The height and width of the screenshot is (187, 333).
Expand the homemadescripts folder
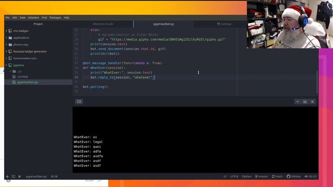6,58
